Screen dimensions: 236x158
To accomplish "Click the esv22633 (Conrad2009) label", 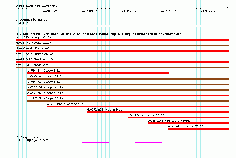I will point(33,65).
